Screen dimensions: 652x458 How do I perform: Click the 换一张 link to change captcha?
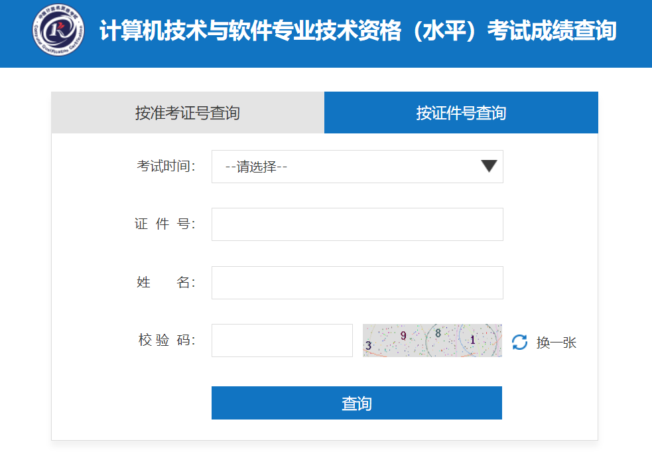coord(556,343)
